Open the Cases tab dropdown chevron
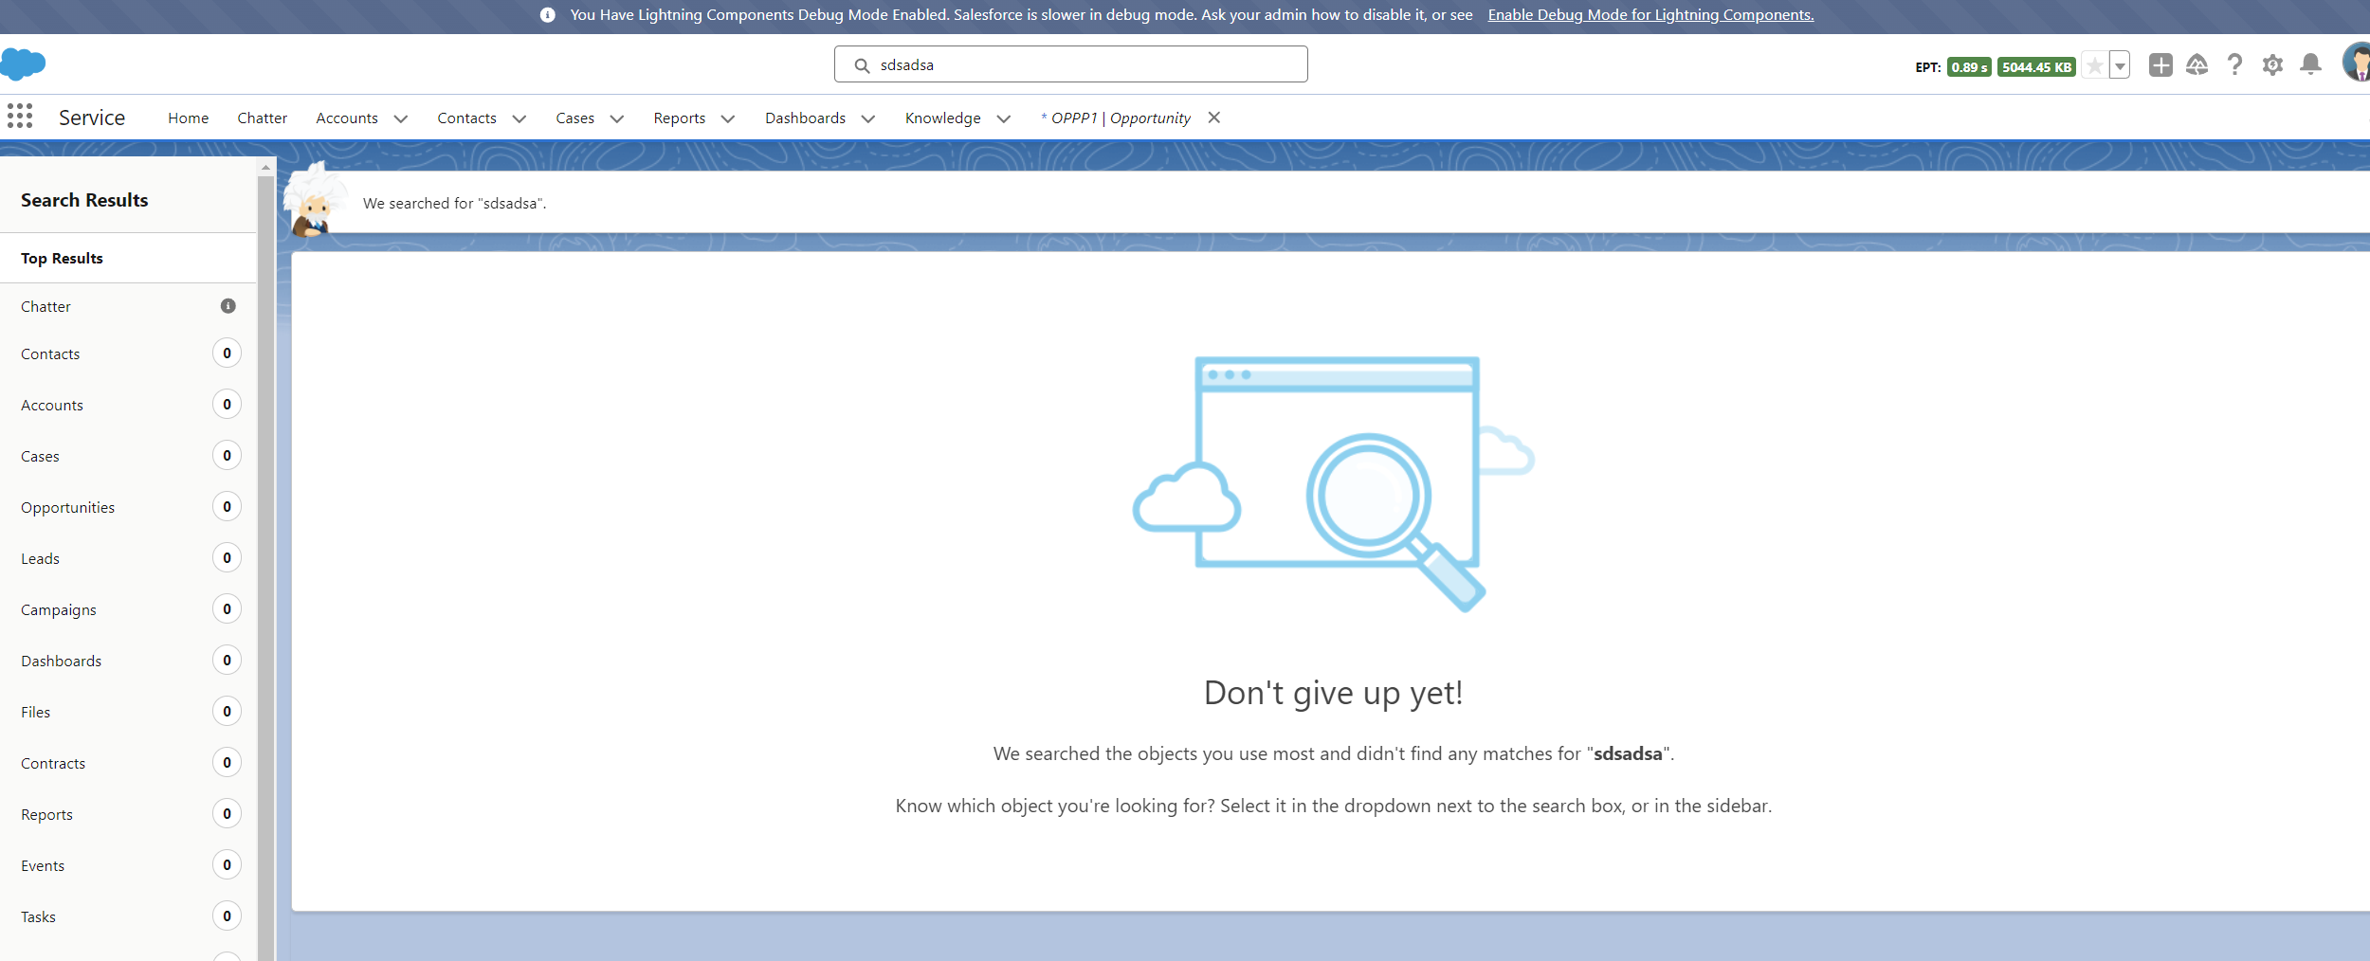 click(x=617, y=118)
